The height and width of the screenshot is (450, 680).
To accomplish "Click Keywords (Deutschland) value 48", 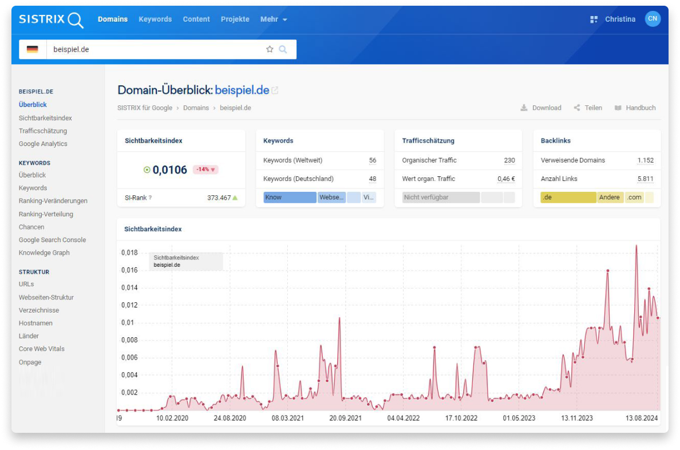I will coord(373,179).
